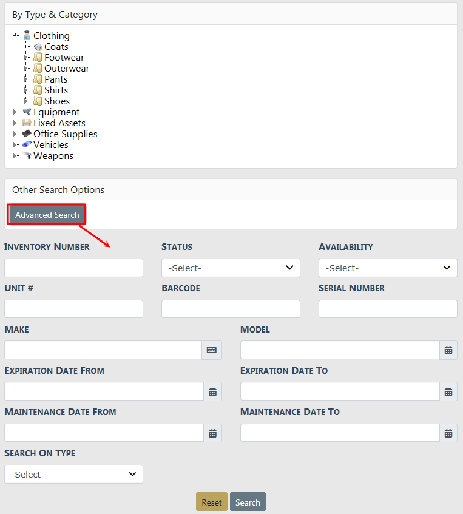Open the Expiration Date From calendar picker

(212, 392)
